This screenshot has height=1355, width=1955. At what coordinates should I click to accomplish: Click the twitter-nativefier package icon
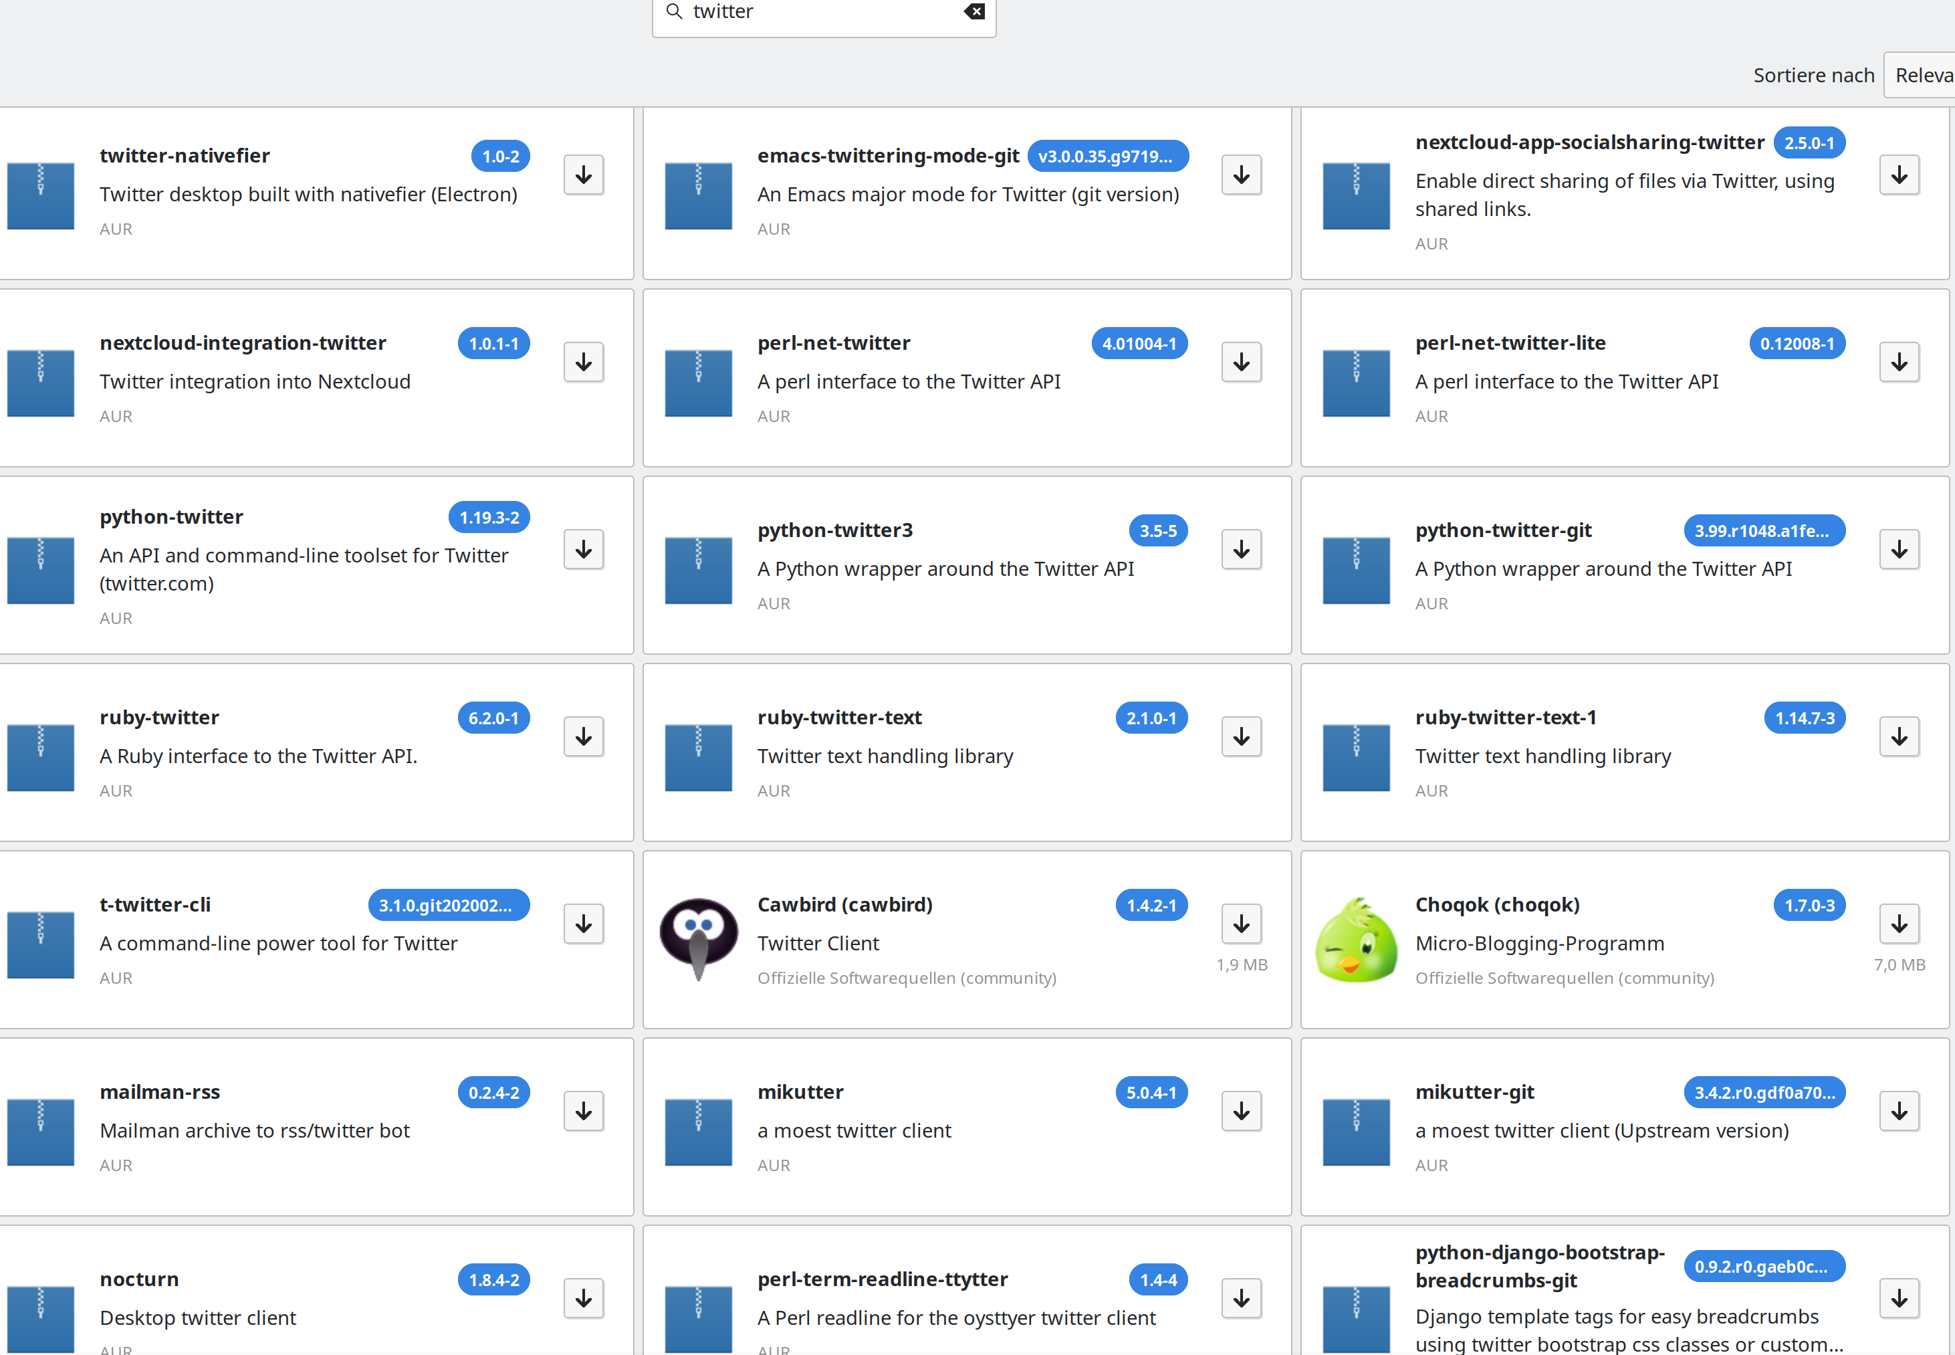click(x=41, y=196)
